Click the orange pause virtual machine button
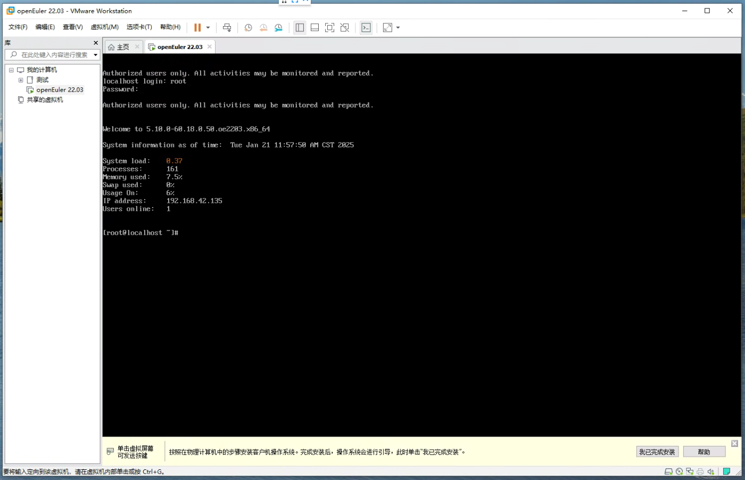The width and height of the screenshot is (745, 480). click(x=197, y=28)
